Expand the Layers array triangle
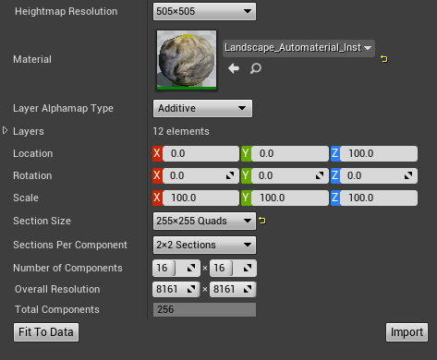Image resolution: width=437 pixels, height=360 pixels. [x=5, y=130]
